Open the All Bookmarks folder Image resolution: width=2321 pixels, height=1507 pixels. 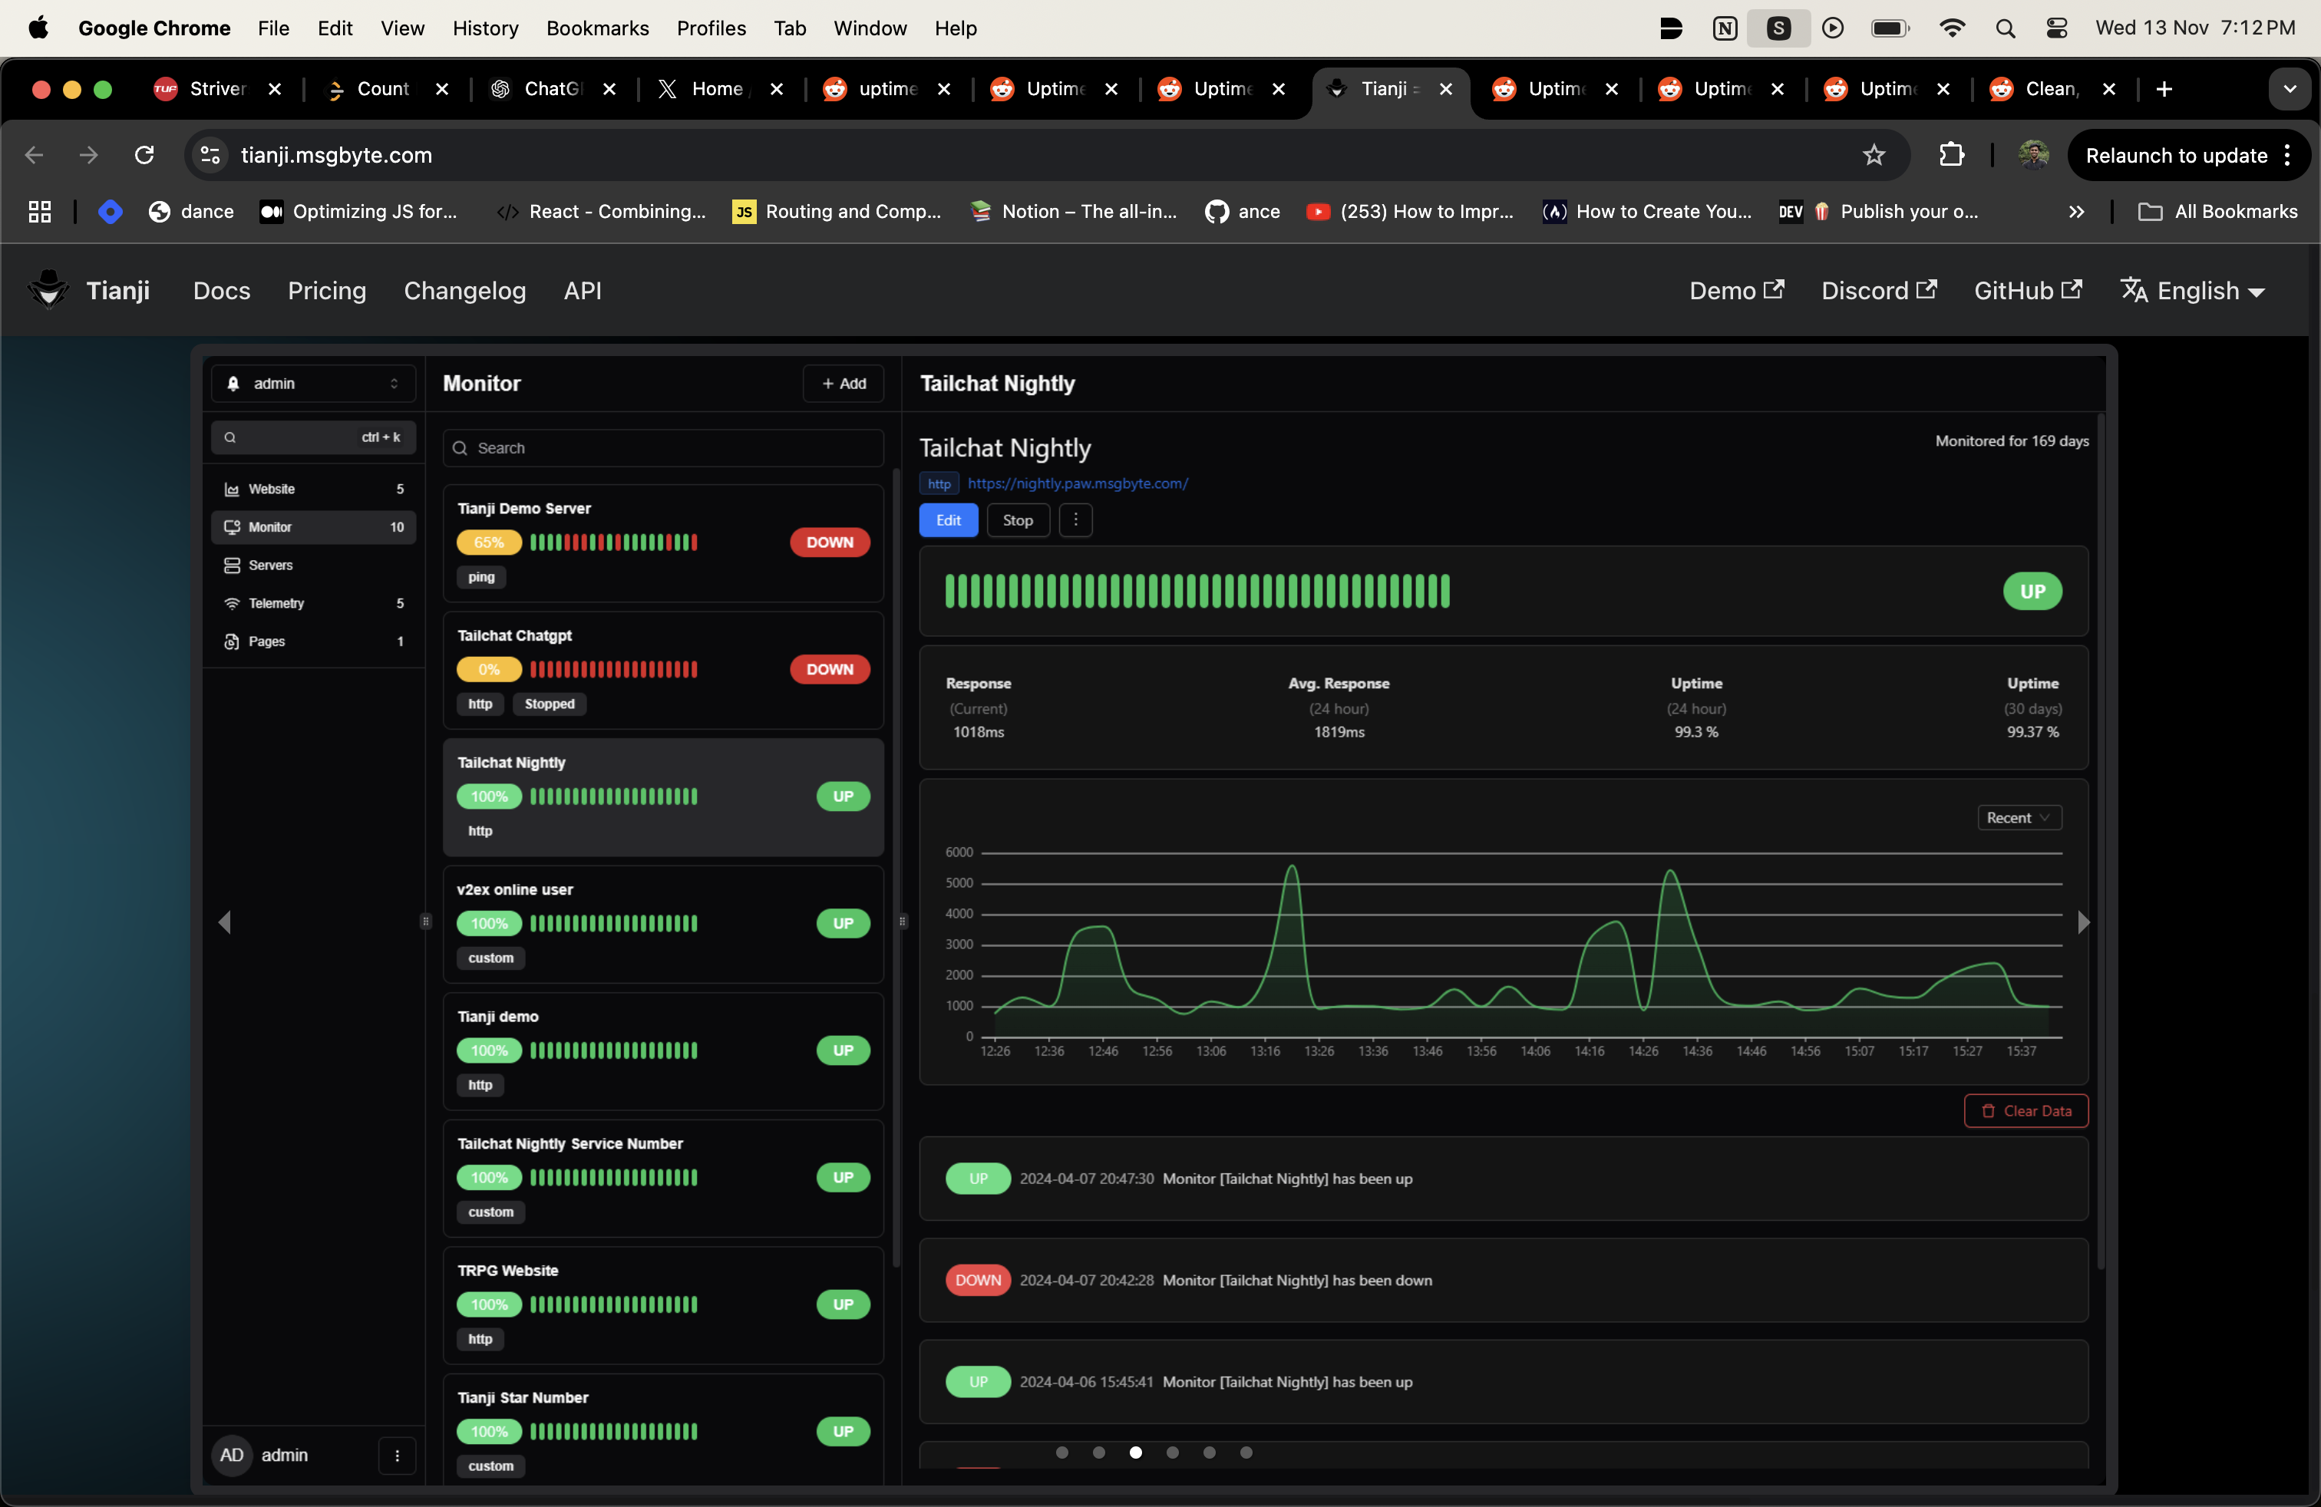pos(2217,212)
